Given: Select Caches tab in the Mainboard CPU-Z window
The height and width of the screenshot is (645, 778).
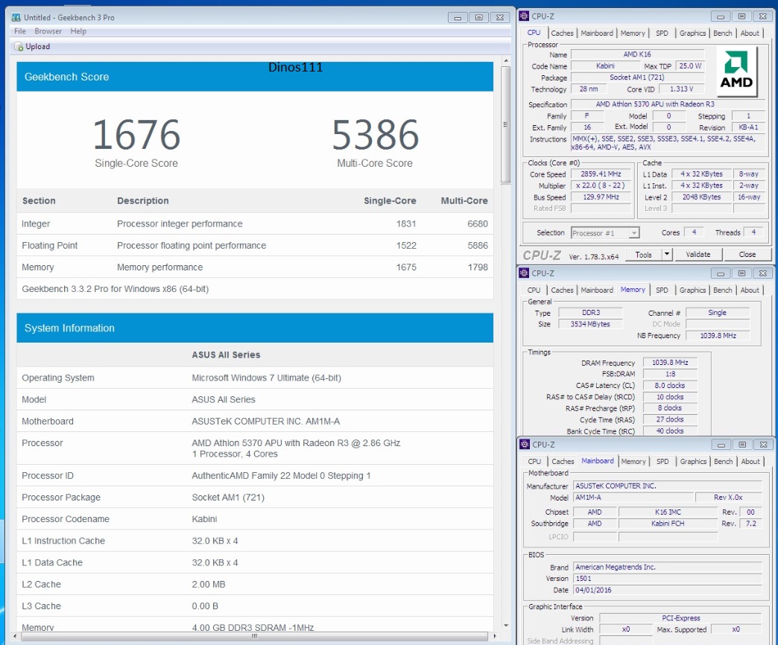Looking at the screenshot, I should pyautogui.click(x=563, y=461).
